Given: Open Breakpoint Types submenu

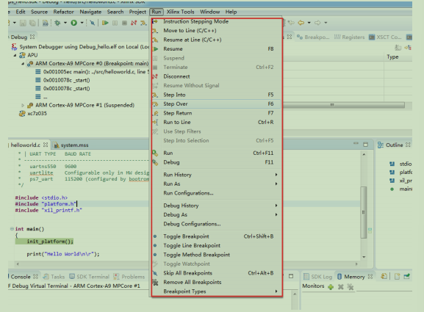Looking at the screenshot, I should pos(216,291).
